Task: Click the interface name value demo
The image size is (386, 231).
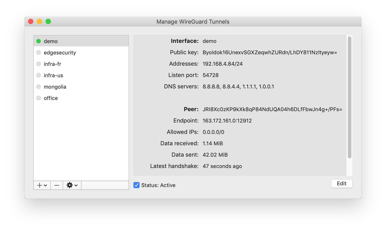Action: click(209, 41)
